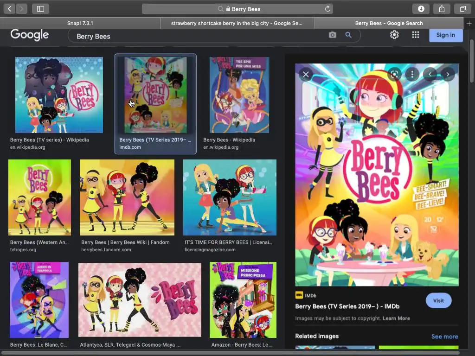Screen dimensions: 475x356
Task: Open three-dot menu on preview image
Action: 412,74
